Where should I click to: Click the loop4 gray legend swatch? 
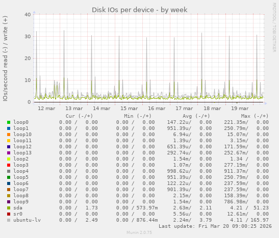[9, 171]
